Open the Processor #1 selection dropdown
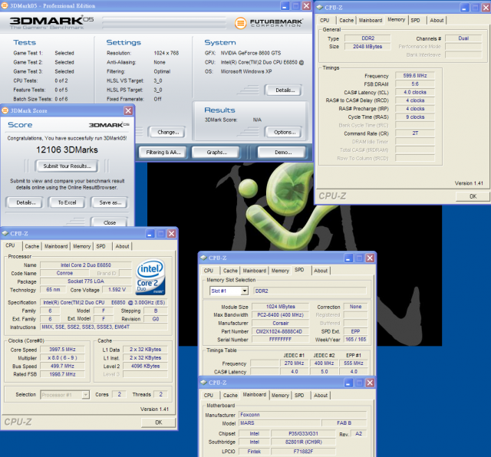Image resolution: width=491 pixels, height=457 pixels. [x=85, y=395]
